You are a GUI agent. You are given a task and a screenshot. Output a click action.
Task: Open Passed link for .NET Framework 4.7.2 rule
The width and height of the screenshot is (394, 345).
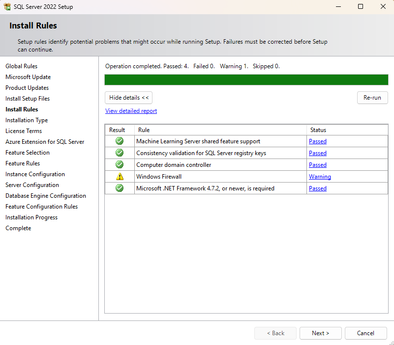[317, 188]
